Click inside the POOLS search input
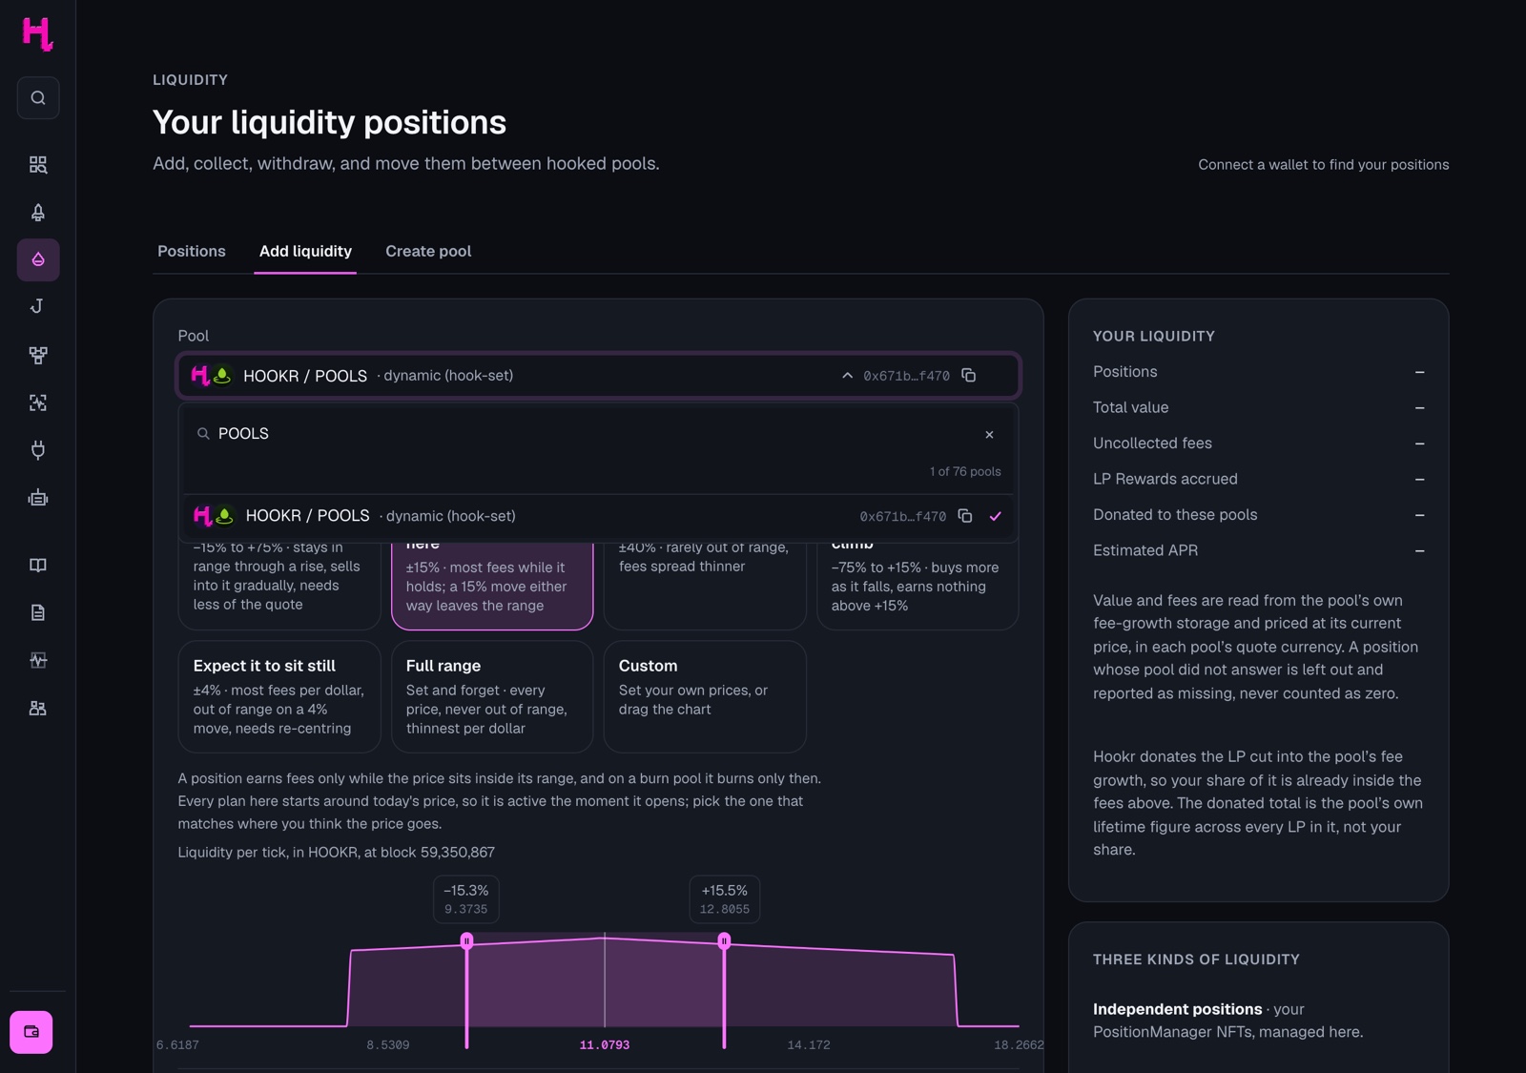 tap(596, 434)
